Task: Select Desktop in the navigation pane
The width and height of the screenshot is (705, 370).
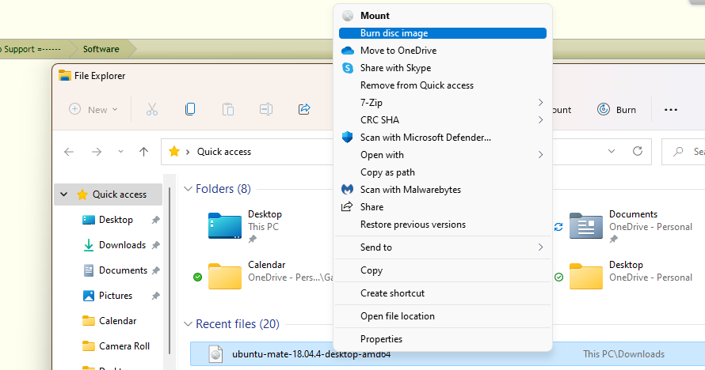Action: tap(116, 220)
